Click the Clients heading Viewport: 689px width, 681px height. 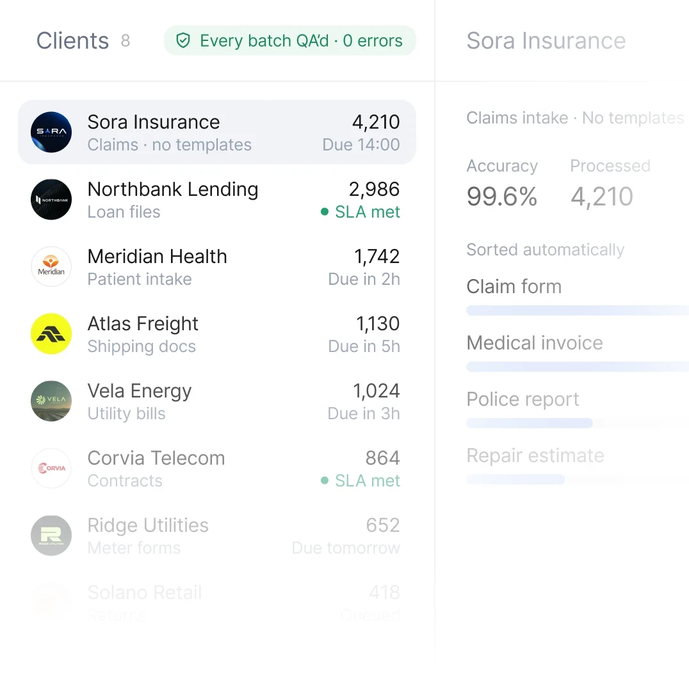coord(72,41)
